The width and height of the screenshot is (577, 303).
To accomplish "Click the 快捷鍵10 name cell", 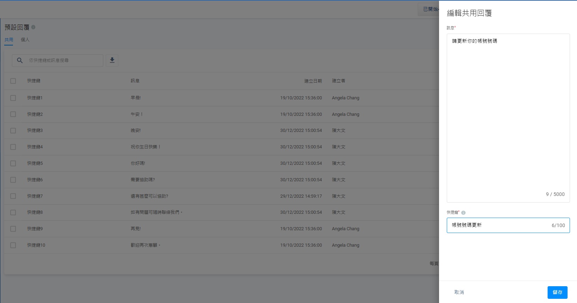I will (x=36, y=245).
